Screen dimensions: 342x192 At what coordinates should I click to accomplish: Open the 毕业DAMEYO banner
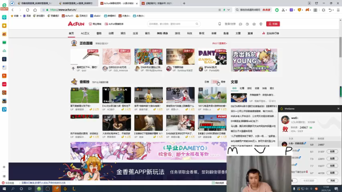(149, 151)
